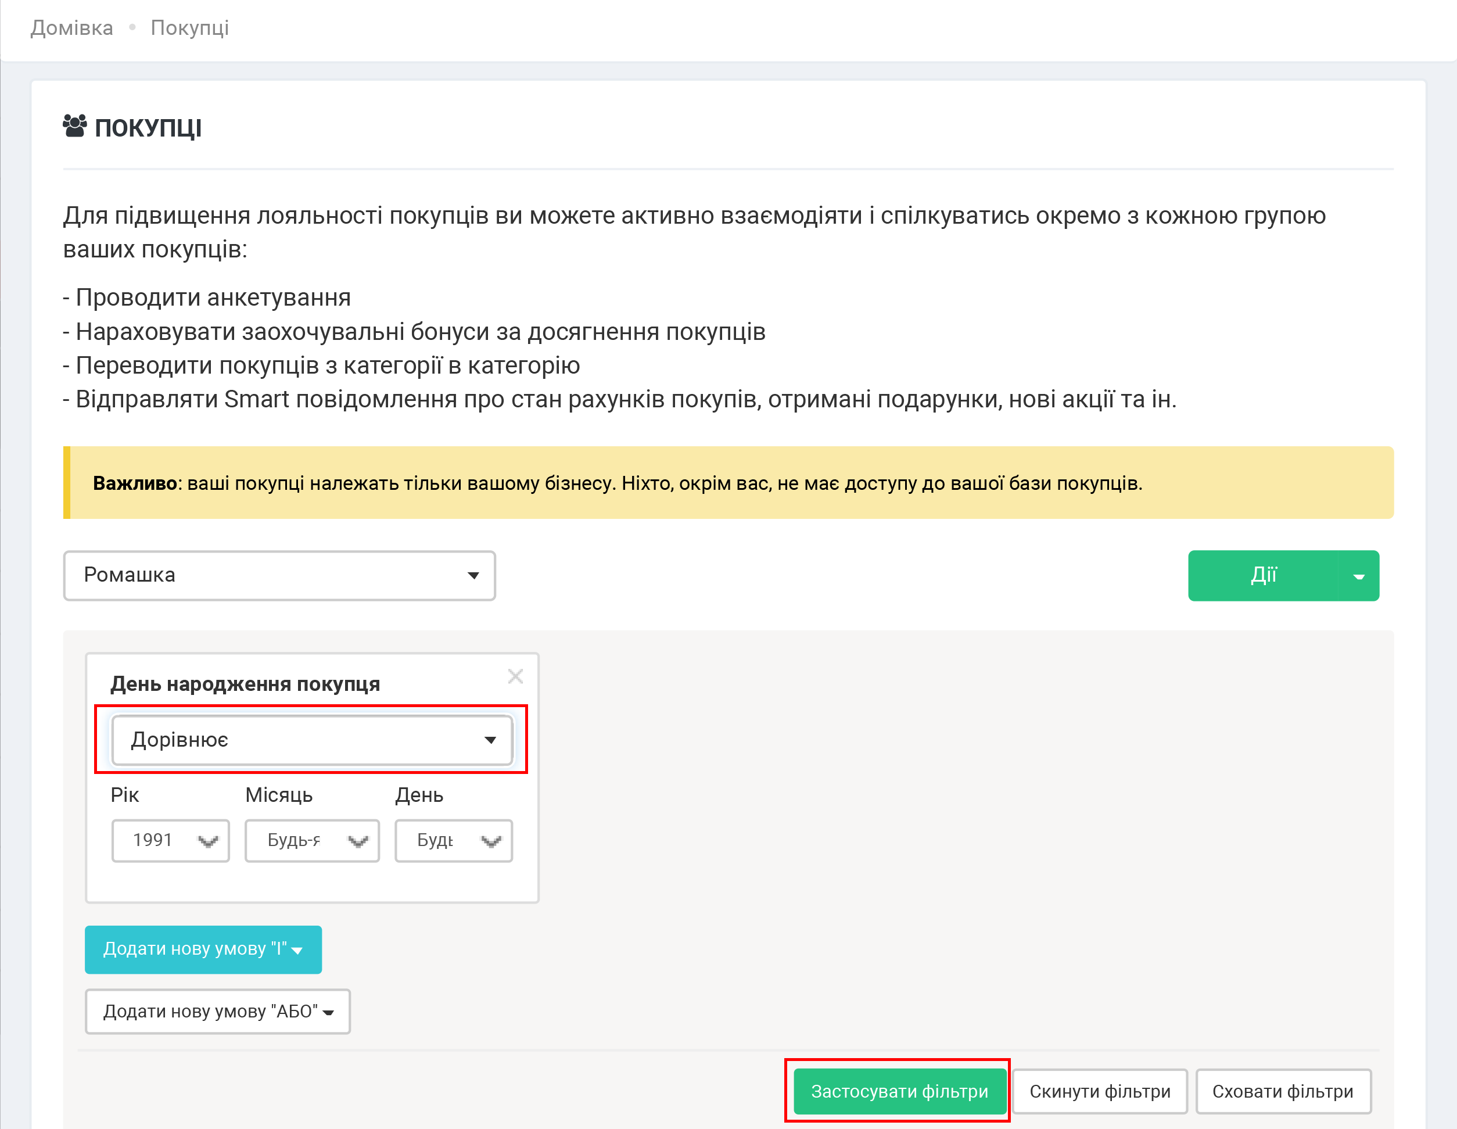The image size is (1457, 1129).
Task: Click the chevron icon in the day field
Action: coord(491,841)
